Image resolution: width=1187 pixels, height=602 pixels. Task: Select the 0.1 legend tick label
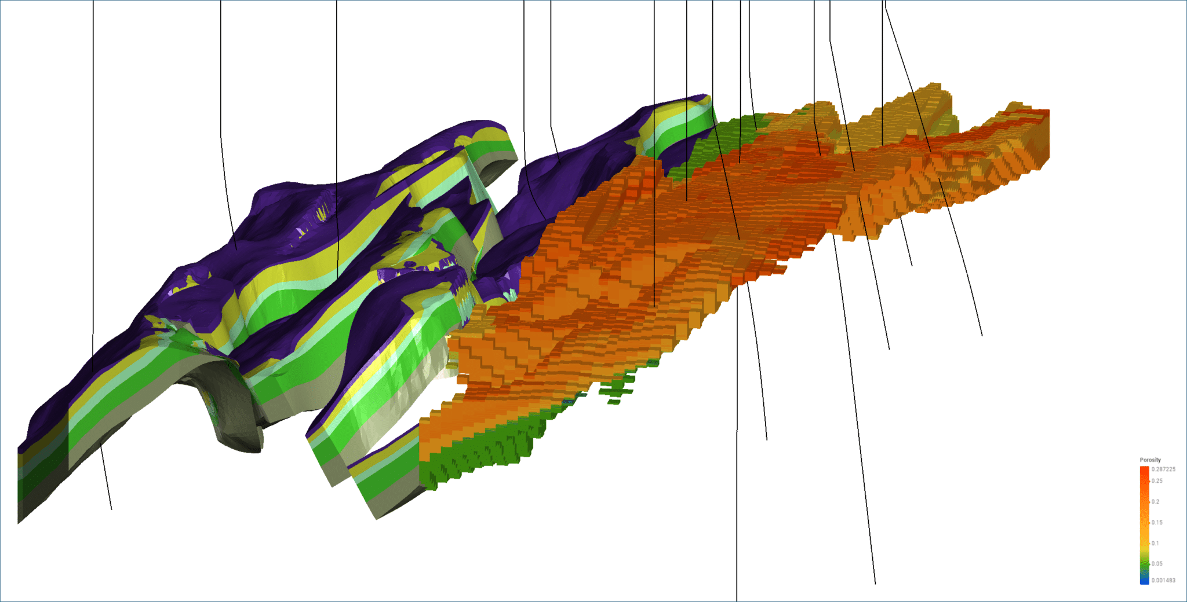pos(1155,544)
